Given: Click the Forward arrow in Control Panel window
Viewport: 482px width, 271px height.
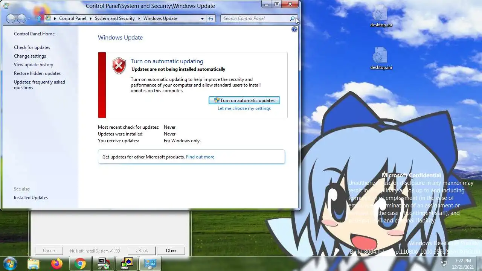Looking at the screenshot, I should (x=22, y=18).
